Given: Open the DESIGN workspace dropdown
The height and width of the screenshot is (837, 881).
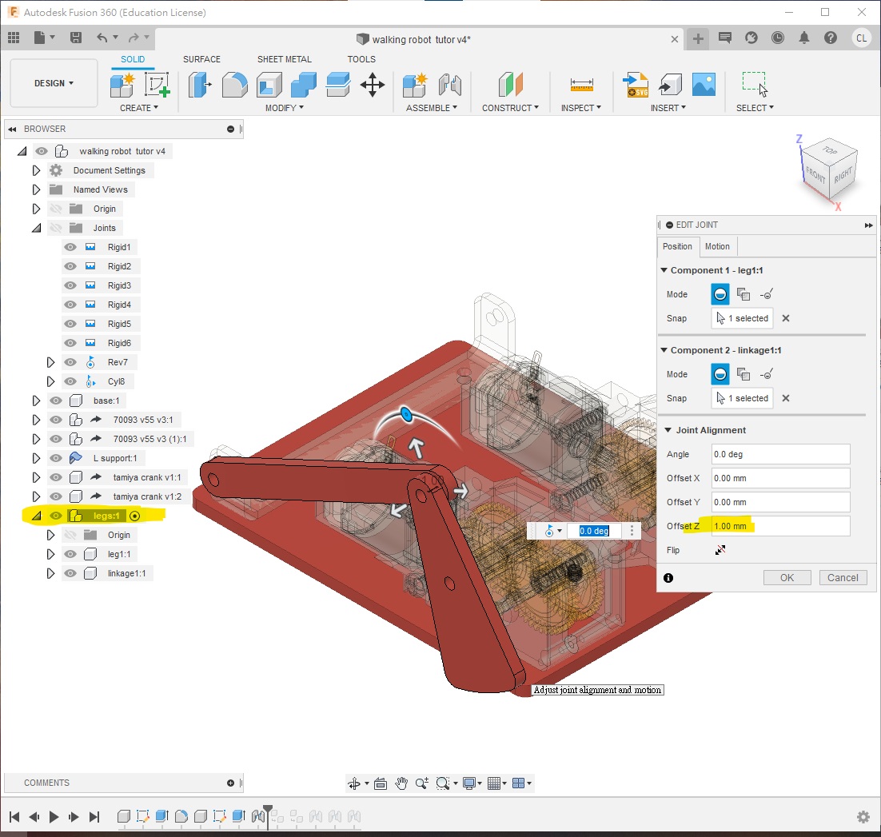Looking at the screenshot, I should [54, 83].
